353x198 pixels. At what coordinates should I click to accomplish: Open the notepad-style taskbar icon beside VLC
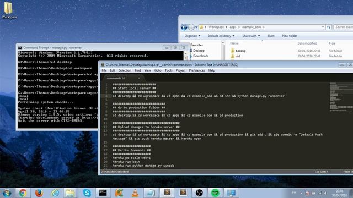(x=151, y=193)
